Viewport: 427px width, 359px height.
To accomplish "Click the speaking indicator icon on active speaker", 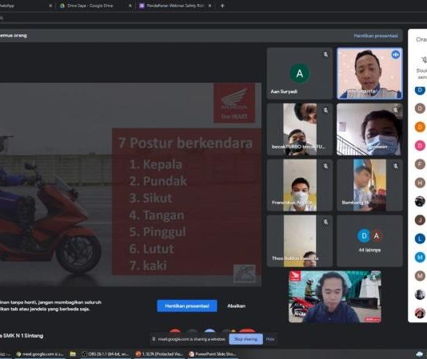I will click(x=395, y=54).
